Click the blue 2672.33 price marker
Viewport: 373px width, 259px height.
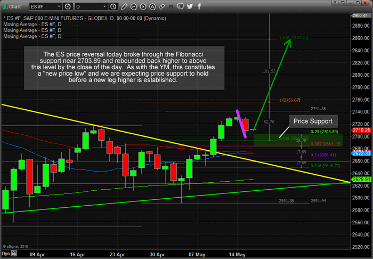pyautogui.click(x=361, y=153)
